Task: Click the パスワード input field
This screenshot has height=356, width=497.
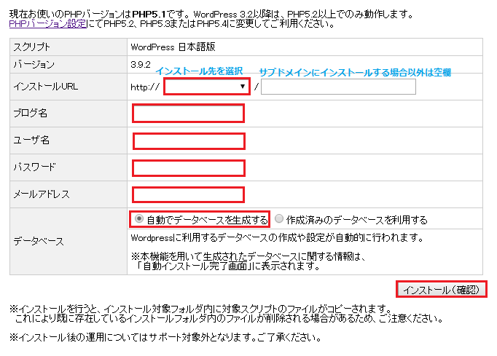Action: 189,168
